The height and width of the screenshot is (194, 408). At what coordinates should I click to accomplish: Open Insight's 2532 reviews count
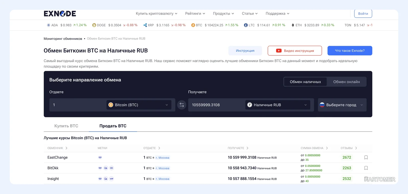(347, 179)
